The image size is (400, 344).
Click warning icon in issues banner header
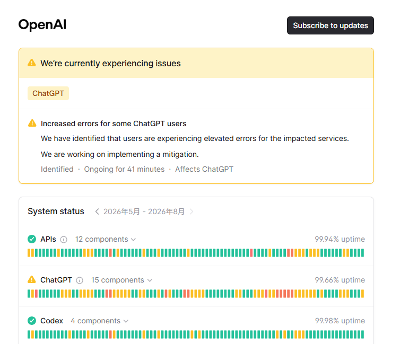(x=32, y=63)
